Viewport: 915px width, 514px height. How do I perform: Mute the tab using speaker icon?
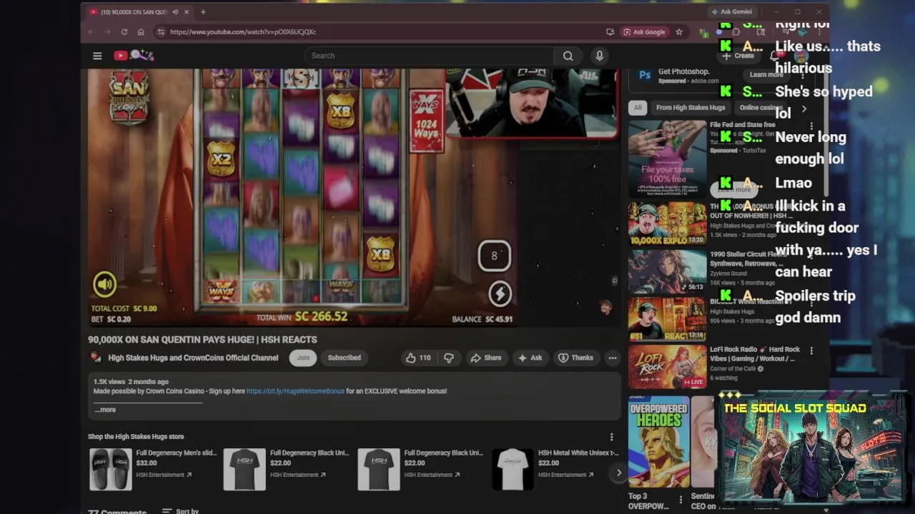(175, 11)
